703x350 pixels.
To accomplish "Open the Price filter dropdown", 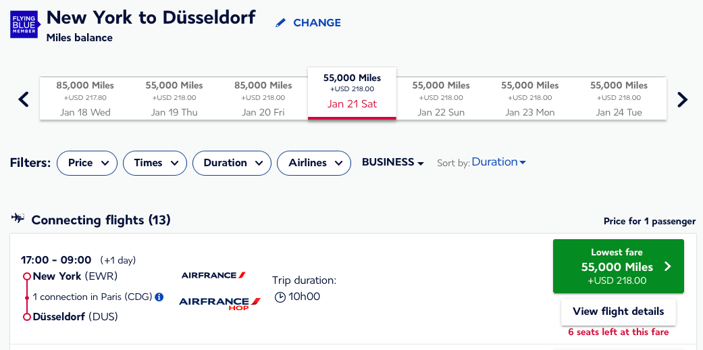I will point(87,163).
